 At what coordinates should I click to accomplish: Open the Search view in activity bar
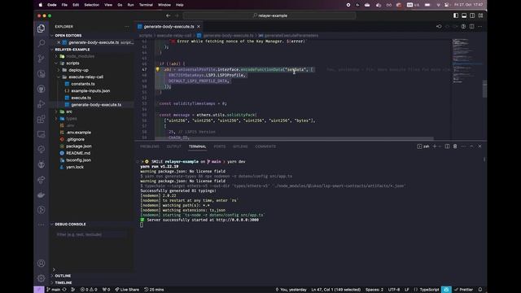tap(42, 43)
